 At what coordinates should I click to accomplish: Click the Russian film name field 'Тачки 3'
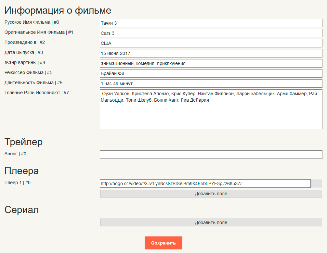pos(211,23)
